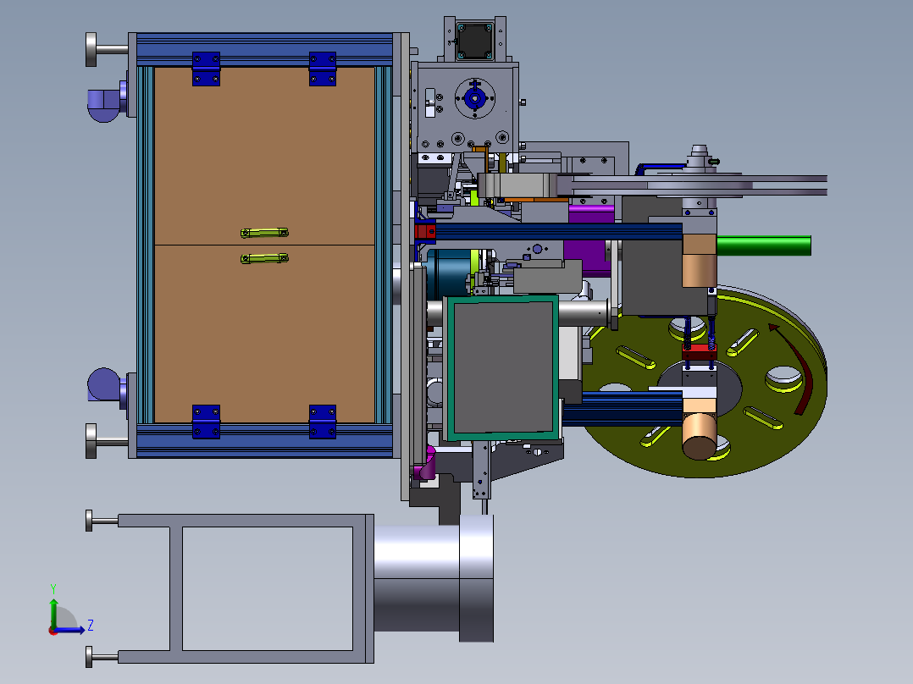Select the copper-colored round cylinder on disc
This screenshot has height=684, width=913.
click(700, 435)
